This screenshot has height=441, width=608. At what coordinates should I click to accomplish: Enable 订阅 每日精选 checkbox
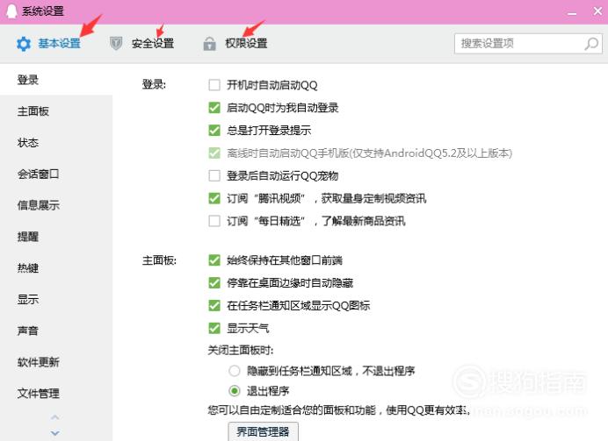tap(214, 221)
